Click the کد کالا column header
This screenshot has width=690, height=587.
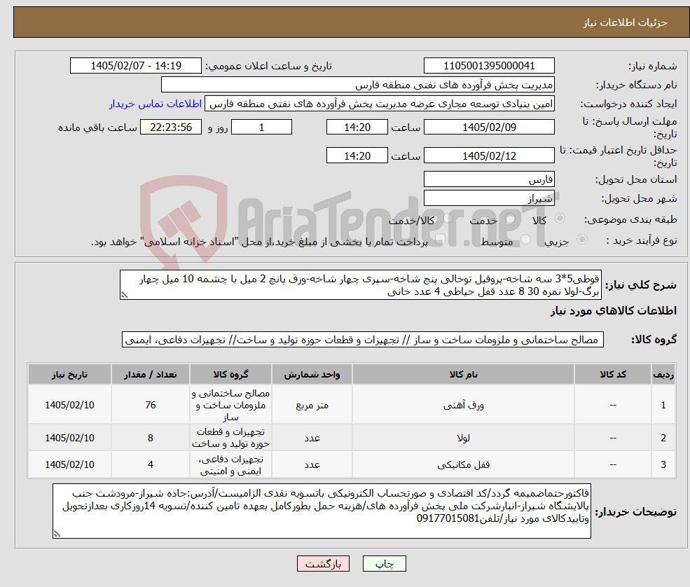pyautogui.click(x=612, y=375)
